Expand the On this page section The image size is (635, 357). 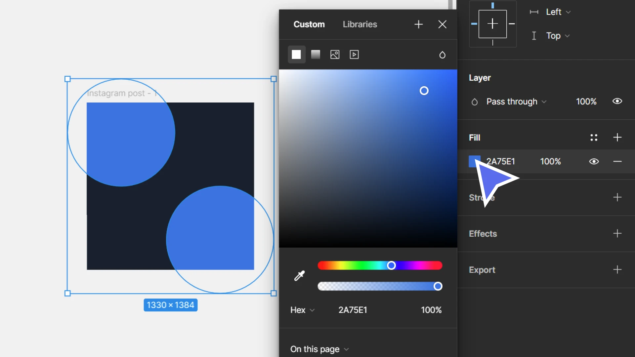[x=319, y=349]
